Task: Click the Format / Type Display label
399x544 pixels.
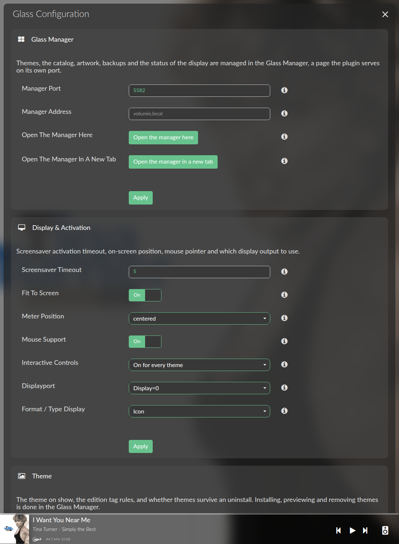Action: pos(53,409)
